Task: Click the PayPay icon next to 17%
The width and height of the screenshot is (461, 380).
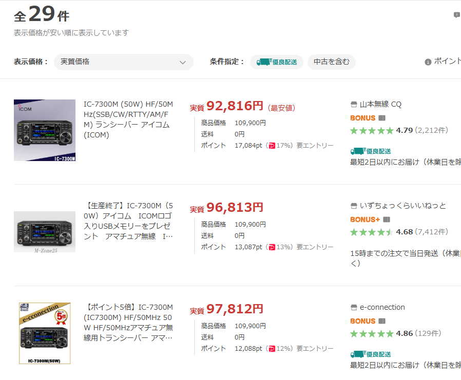Action: click(x=272, y=146)
